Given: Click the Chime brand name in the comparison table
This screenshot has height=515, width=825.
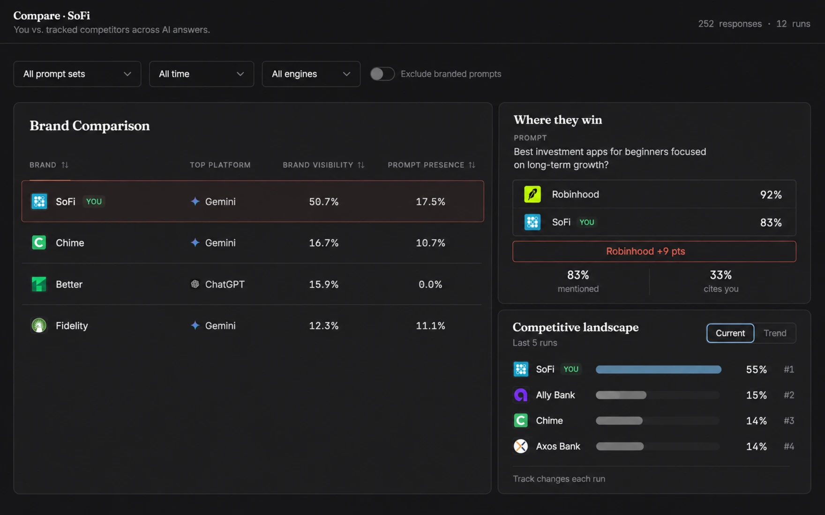Looking at the screenshot, I should [70, 243].
